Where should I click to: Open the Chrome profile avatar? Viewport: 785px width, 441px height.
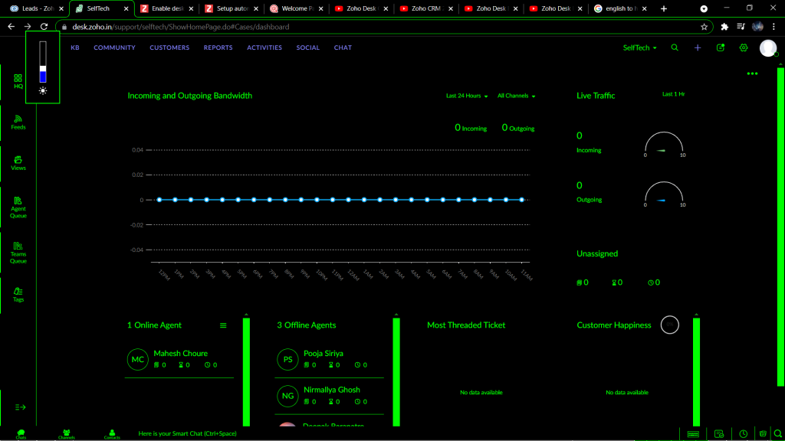pyautogui.click(x=757, y=27)
